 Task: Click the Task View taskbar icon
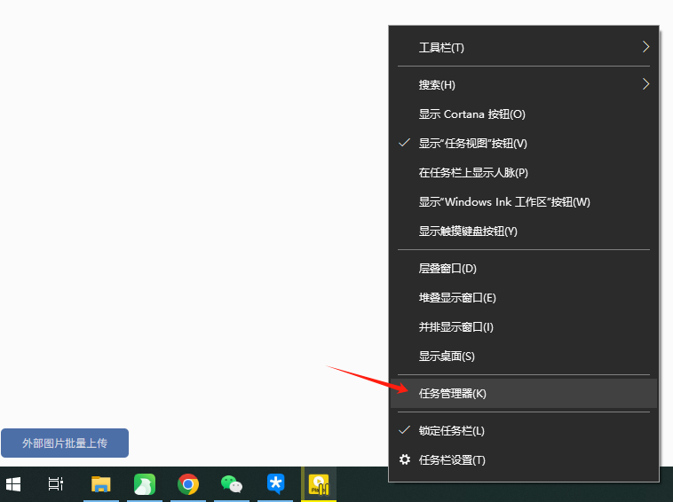click(56, 484)
